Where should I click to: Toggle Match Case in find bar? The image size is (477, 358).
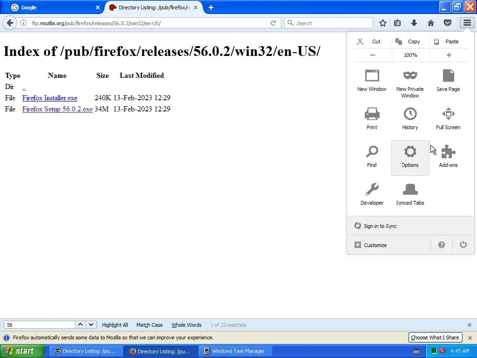[150, 325]
